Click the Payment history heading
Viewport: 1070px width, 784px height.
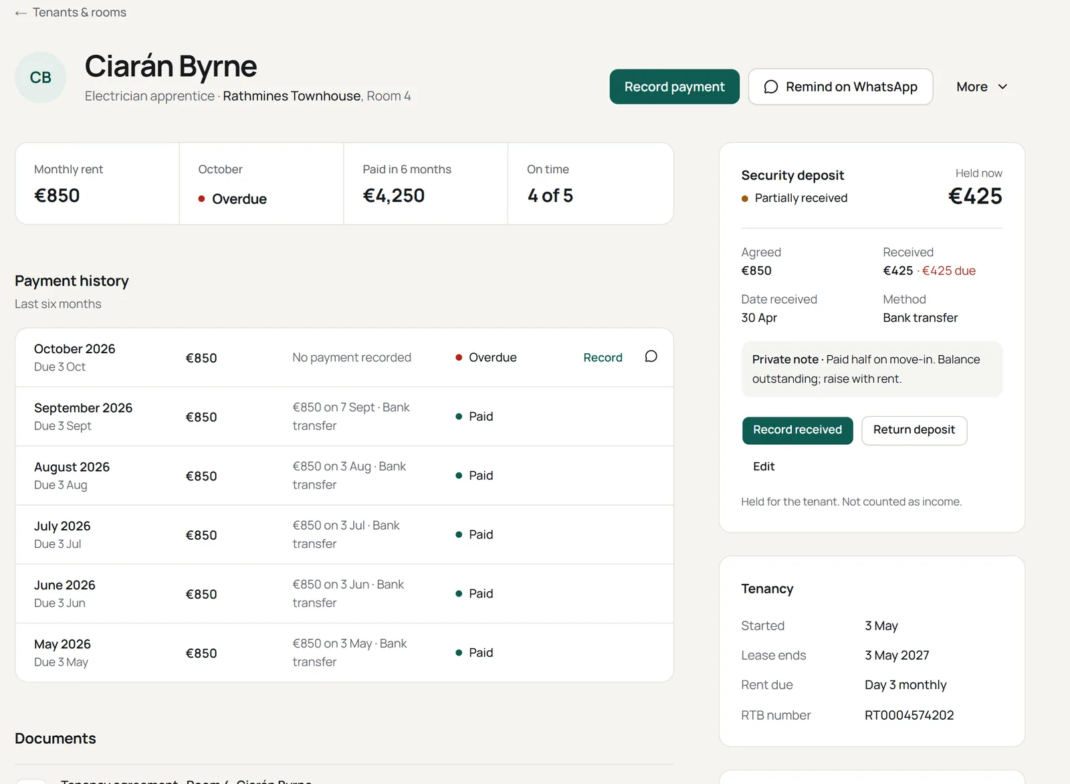[72, 281]
